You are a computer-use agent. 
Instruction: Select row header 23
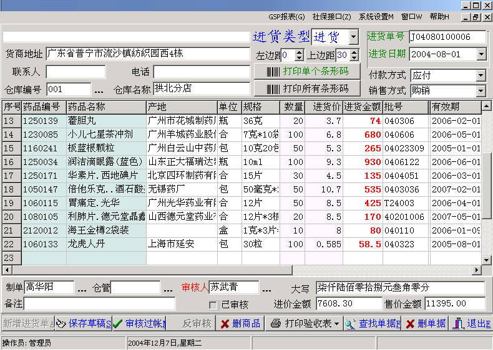click(x=12, y=258)
